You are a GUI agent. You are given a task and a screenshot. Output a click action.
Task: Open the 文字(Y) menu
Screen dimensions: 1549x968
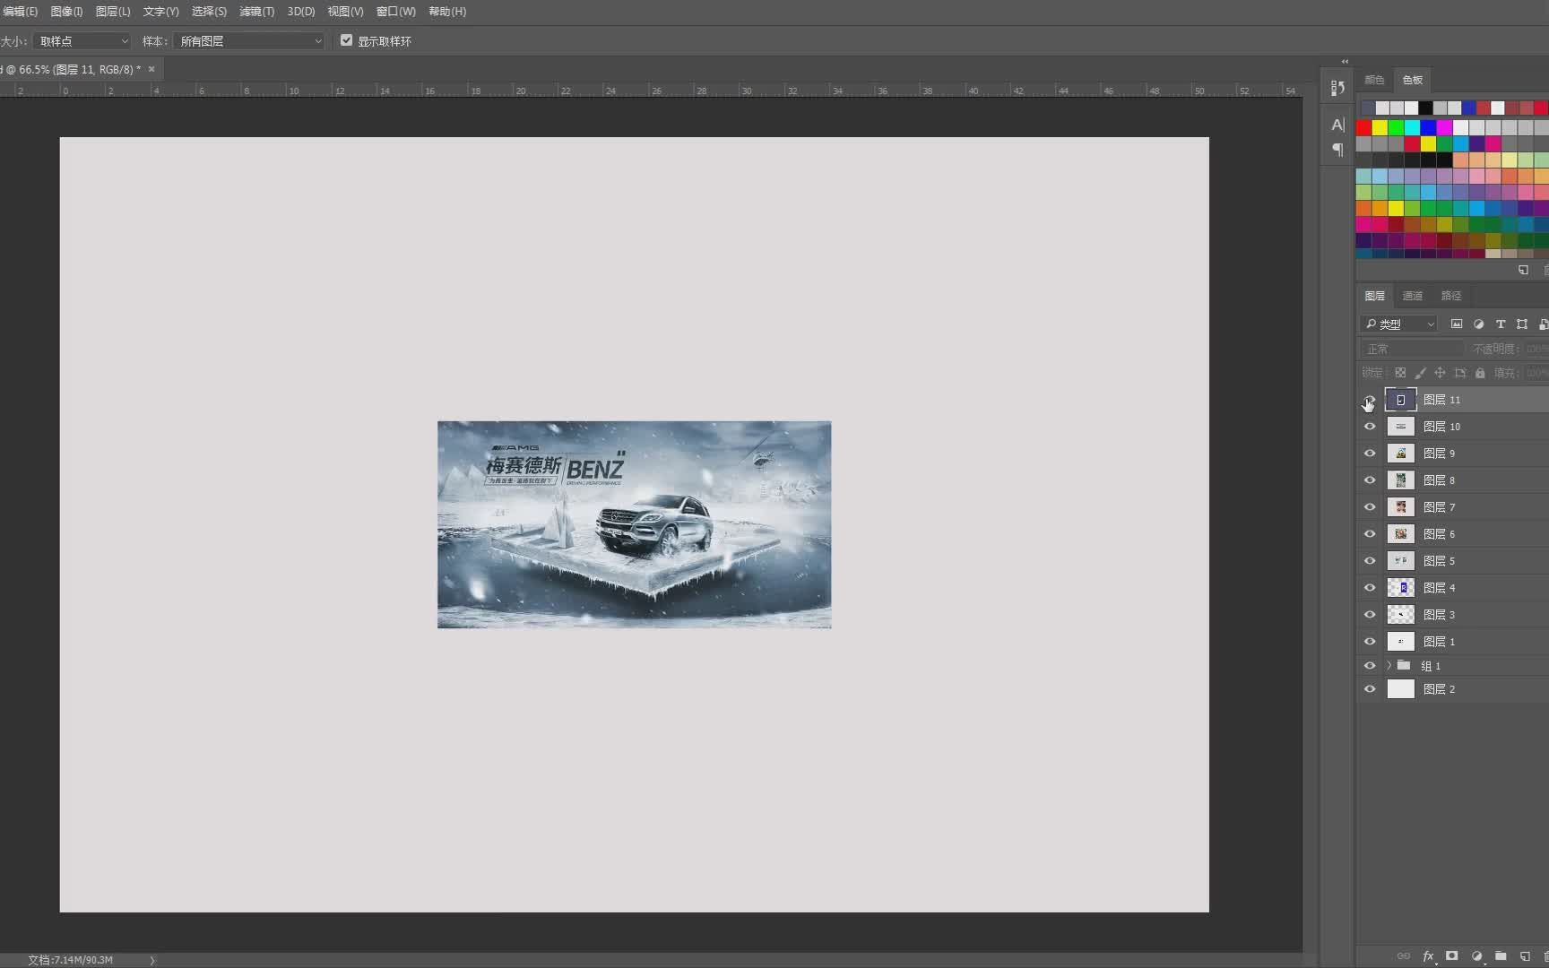point(161,12)
